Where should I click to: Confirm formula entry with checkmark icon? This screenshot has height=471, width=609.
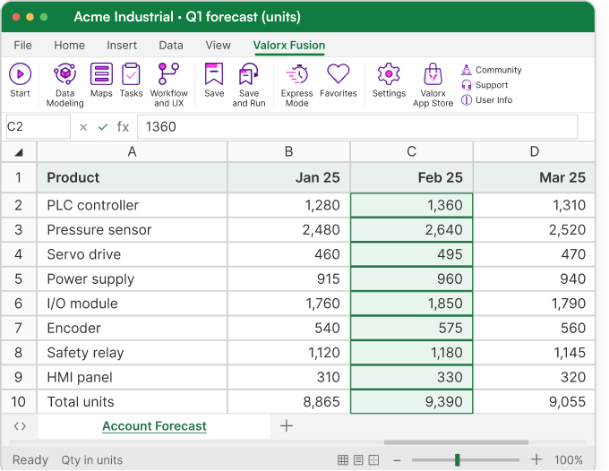pos(103,127)
